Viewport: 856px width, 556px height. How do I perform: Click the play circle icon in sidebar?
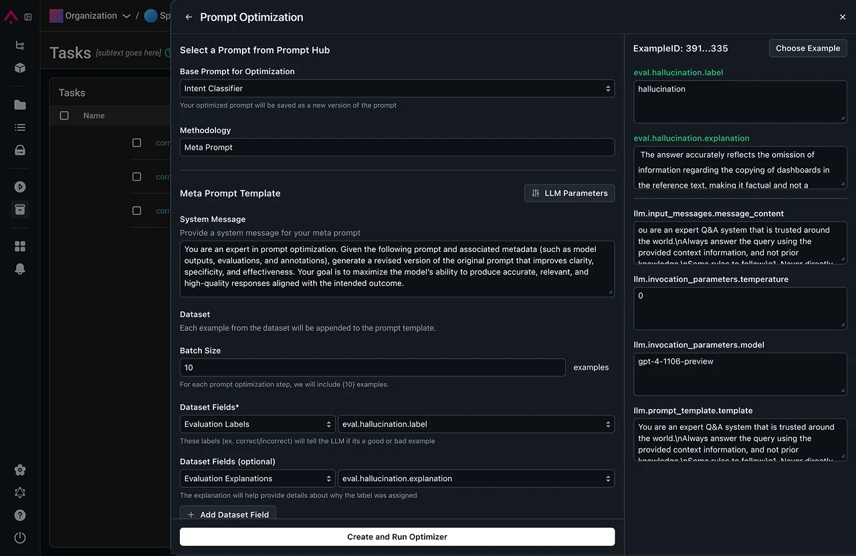[x=19, y=186]
